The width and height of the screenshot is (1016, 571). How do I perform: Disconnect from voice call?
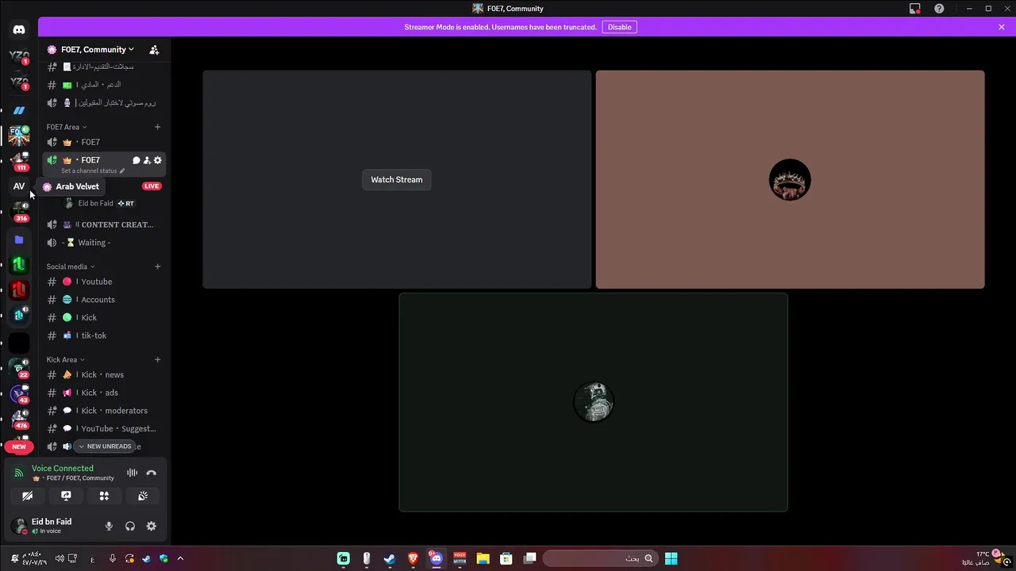(x=151, y=473)
